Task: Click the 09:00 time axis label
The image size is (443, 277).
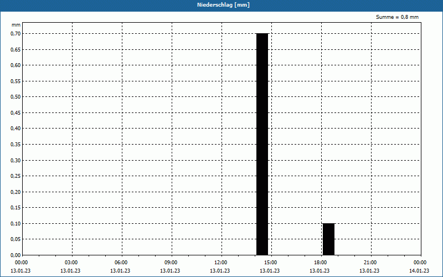Action: point(171,263)
